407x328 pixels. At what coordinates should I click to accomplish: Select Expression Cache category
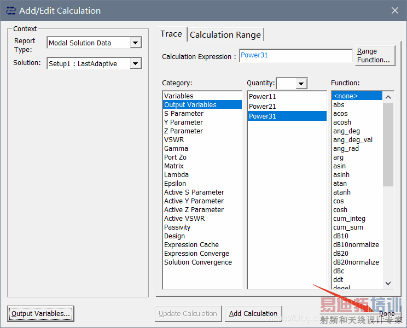tap(202, 245)
